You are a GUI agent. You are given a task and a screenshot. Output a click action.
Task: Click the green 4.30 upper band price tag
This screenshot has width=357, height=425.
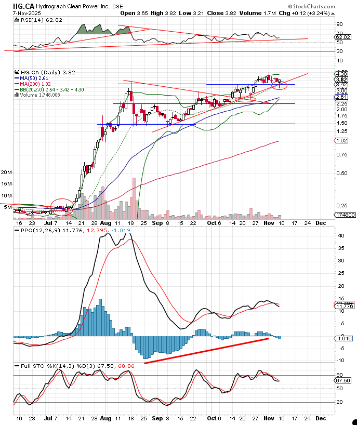tap(341, 74)
